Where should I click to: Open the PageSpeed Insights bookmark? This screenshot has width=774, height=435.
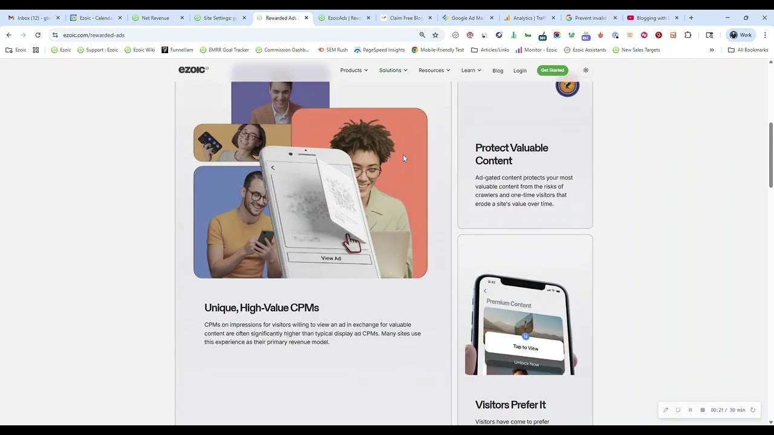[379, 50]
